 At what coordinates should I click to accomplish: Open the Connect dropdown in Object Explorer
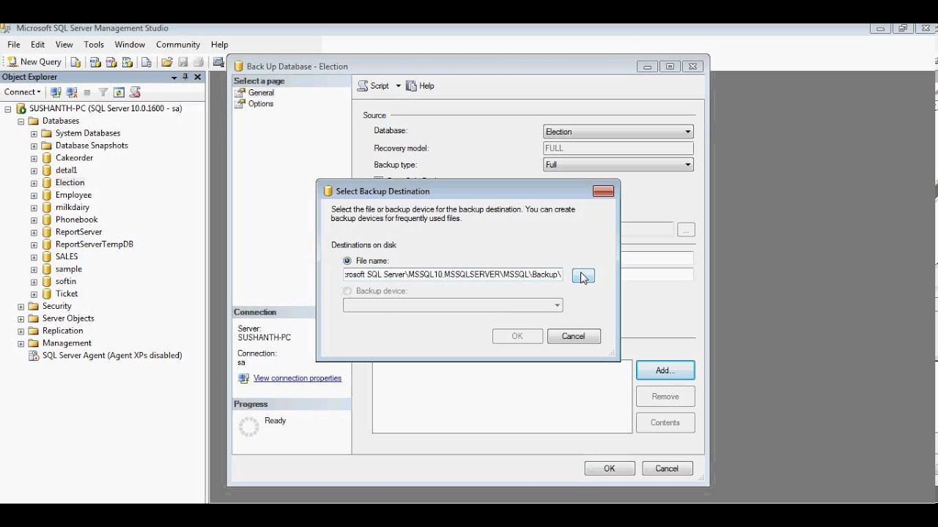22,92
